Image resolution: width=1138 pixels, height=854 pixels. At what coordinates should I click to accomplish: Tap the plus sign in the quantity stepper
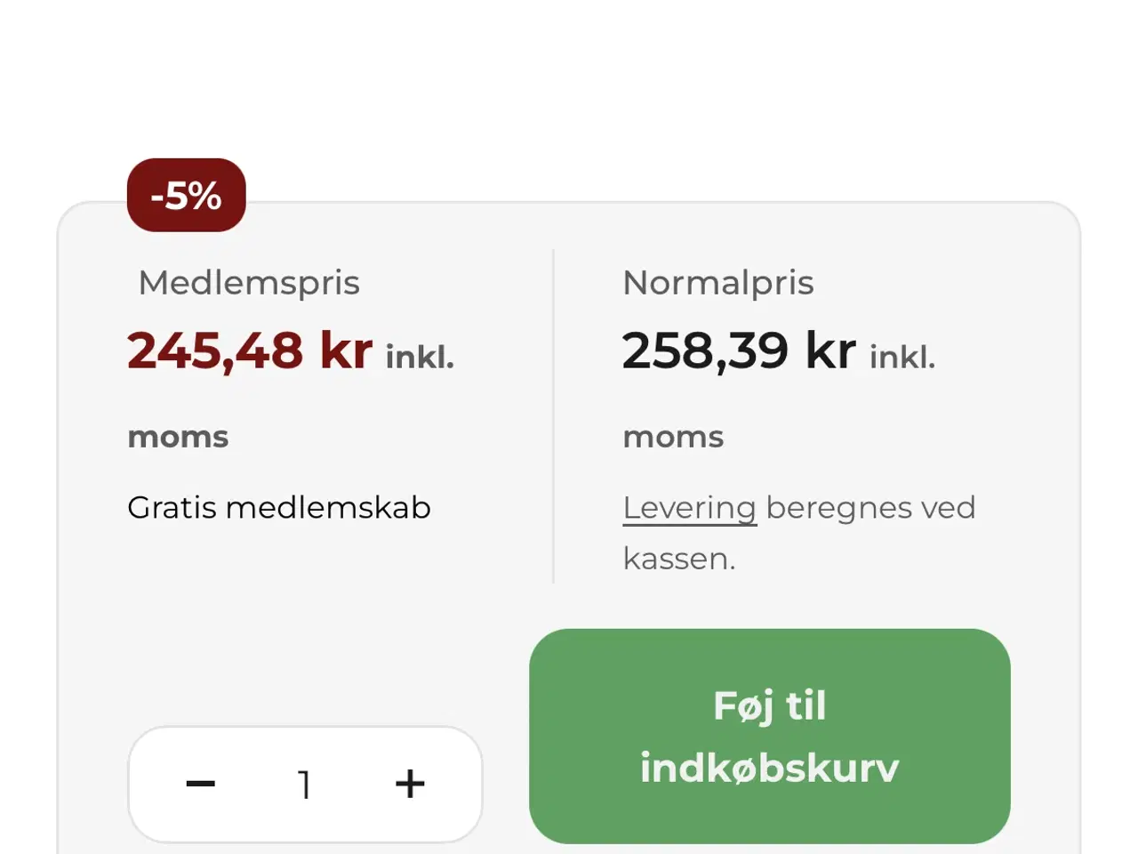410,784
